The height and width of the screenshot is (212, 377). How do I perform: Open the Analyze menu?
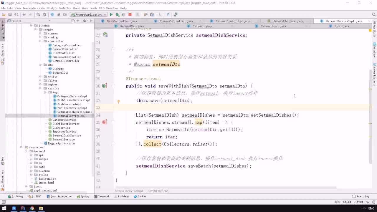tap(52, 8)
